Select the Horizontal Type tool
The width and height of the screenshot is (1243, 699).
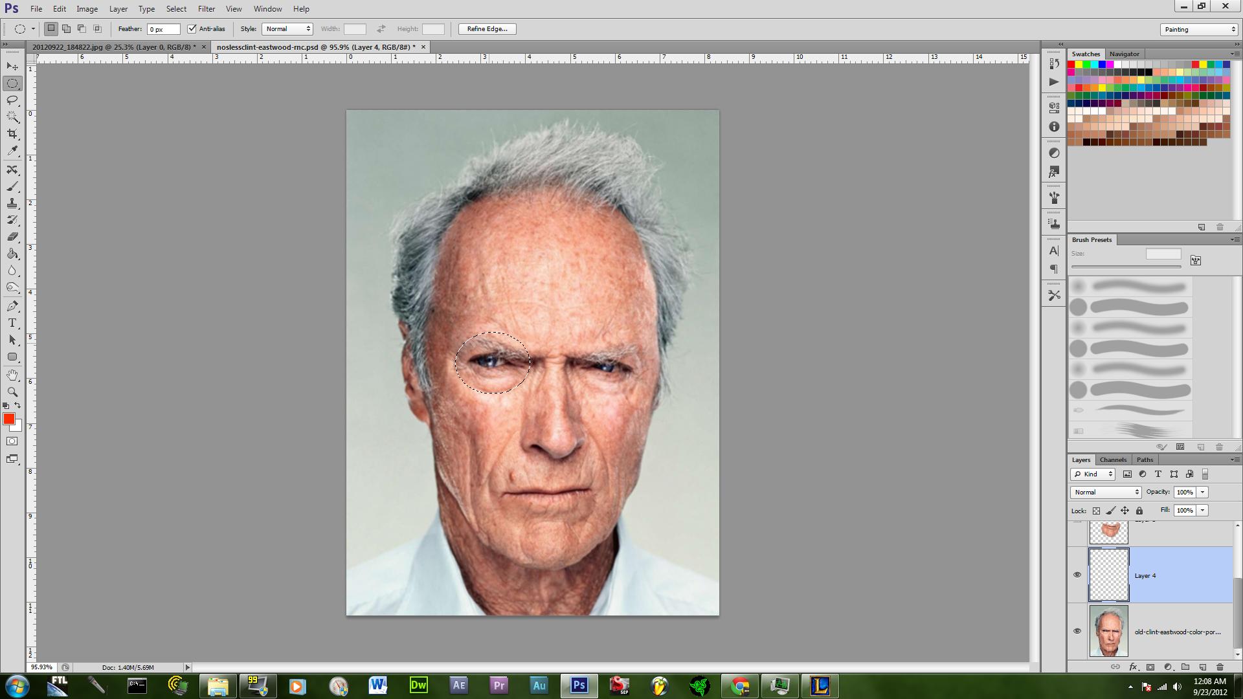click(x=12, y=323)
